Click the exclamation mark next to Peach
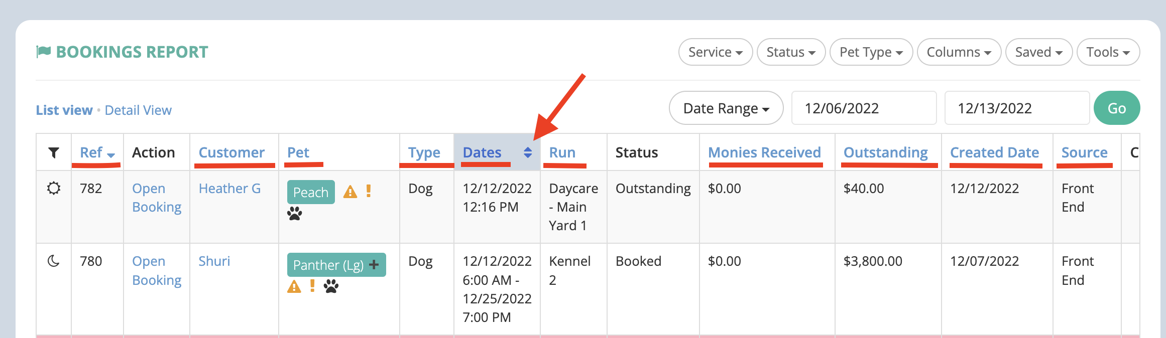1166x338 pixels. click(x=369, y=191)
